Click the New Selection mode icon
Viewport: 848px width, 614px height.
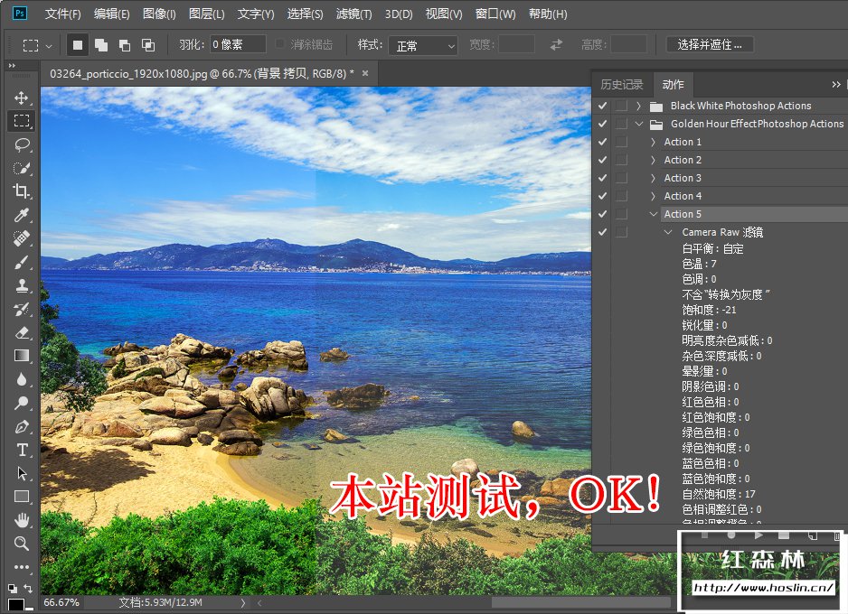[78, 45]
